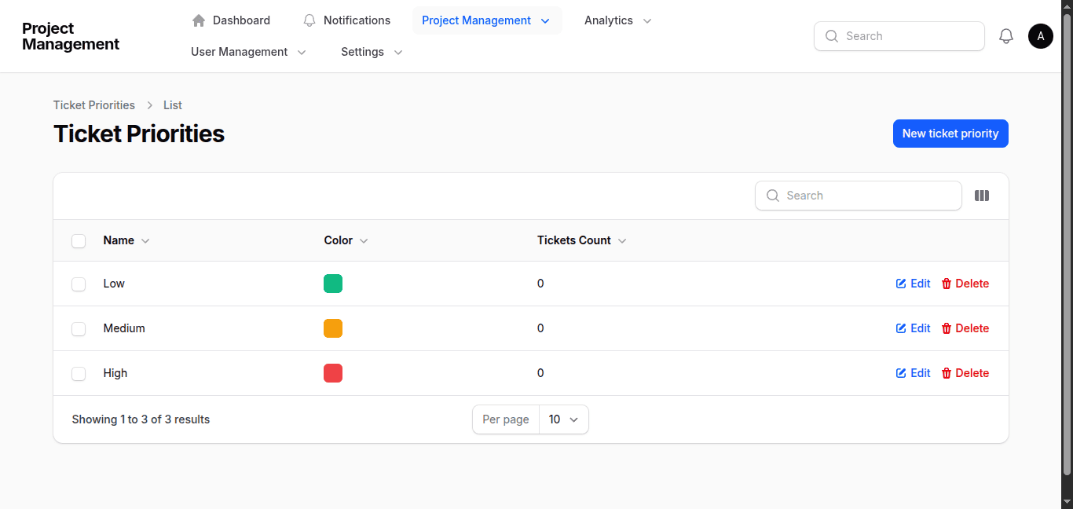Check the select-all checkbox in the table header
Screen dimensions: 1073x509
click(x=79, y=240)
